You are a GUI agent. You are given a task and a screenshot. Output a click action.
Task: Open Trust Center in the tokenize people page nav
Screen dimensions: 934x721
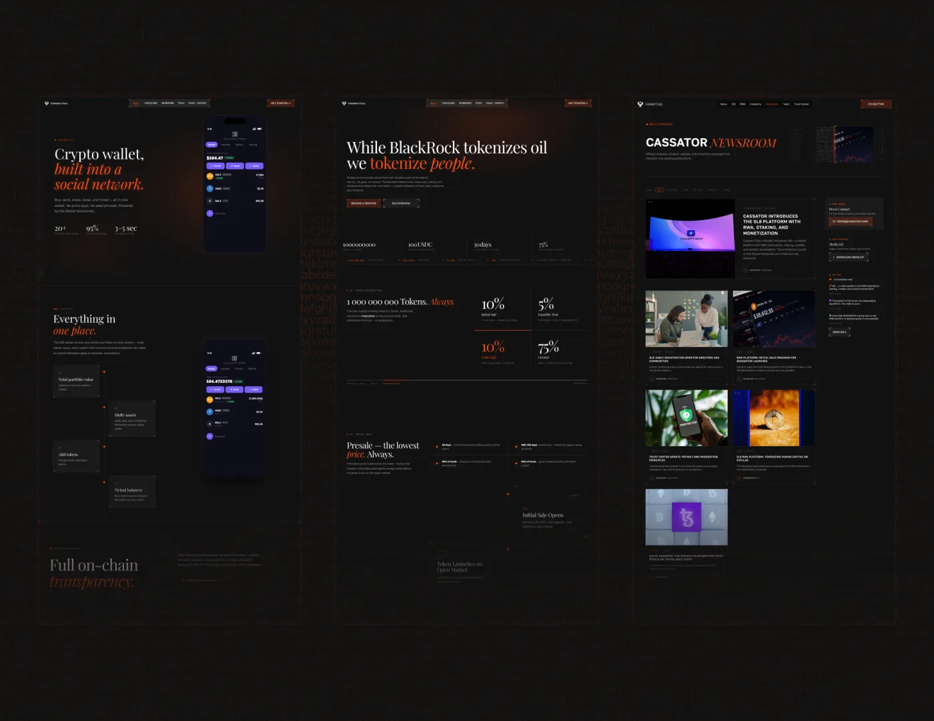coord(494,103)
